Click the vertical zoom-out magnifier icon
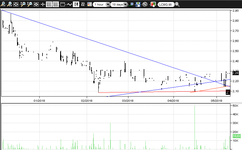Image resolution: width=242 pixels, height=150 pixels. tap(29, 4)
